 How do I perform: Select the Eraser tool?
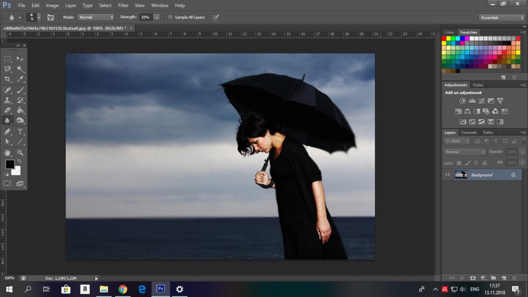coord(7,110)
